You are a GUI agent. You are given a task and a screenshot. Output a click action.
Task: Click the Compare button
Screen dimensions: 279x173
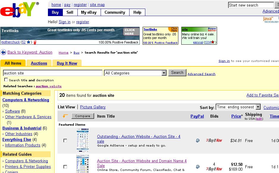pyautogui.click(x=82, y=116)
